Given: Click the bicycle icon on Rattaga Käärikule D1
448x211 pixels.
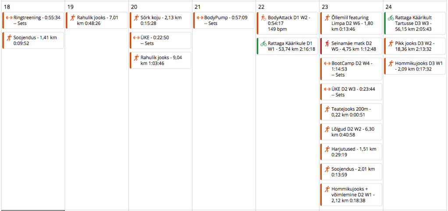Looking at the screenshot, I should click(263, 43).
